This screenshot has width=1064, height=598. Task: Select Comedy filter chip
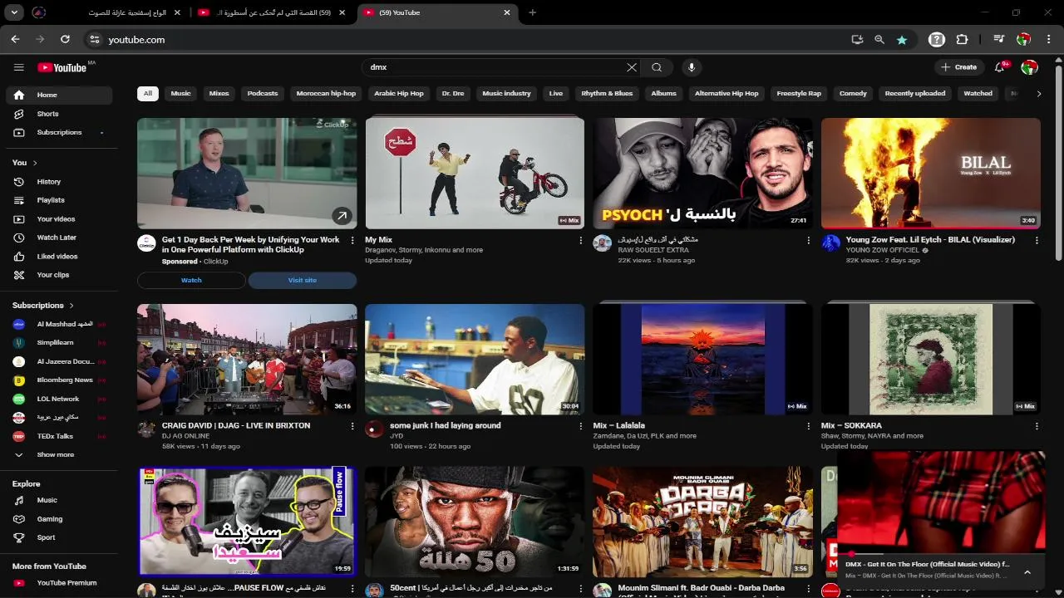coord(853,94)
